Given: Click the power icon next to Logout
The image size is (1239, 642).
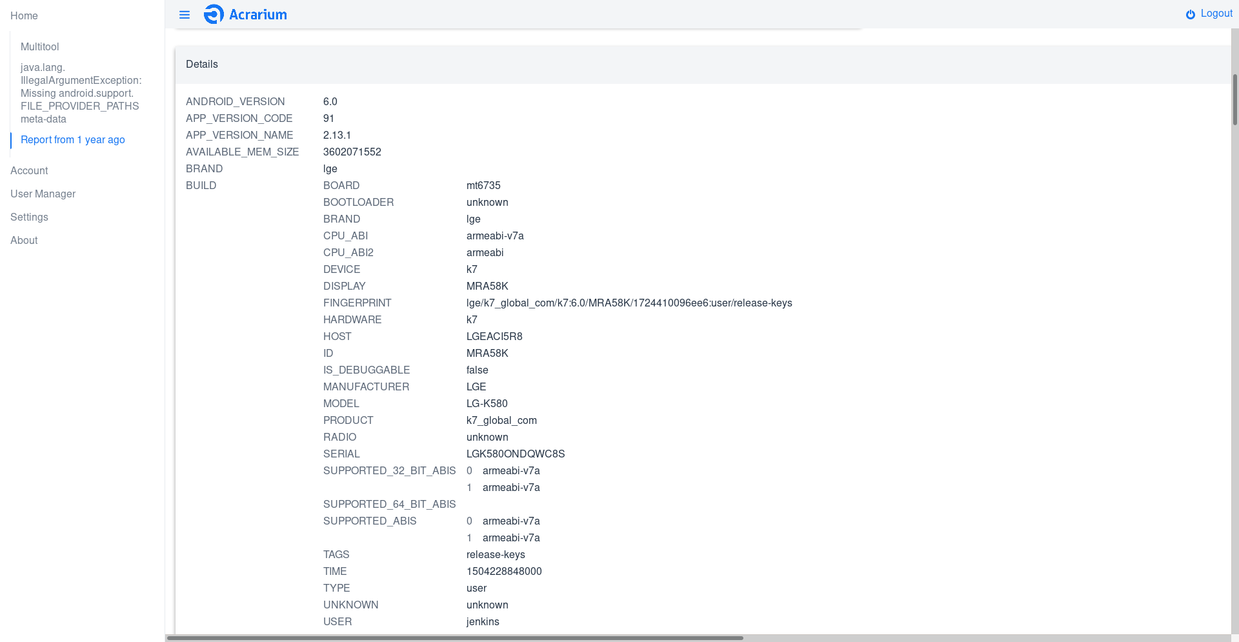Looking at the screenshot, I should pyautogui.click(x=1189, y=13).
